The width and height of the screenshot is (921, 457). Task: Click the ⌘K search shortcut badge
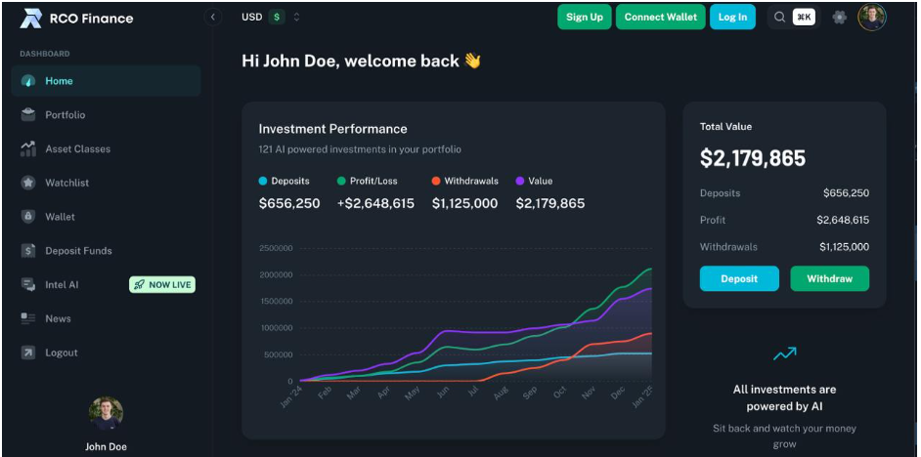tap(804, 18)
